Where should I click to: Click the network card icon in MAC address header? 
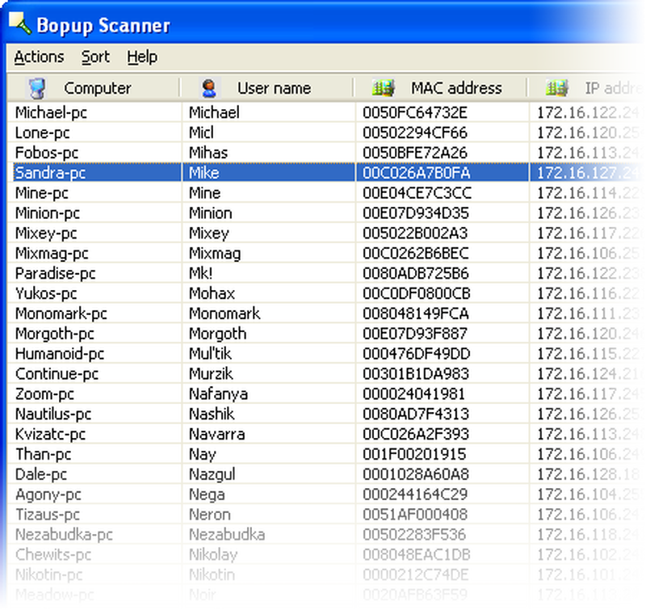coord(383,88)
